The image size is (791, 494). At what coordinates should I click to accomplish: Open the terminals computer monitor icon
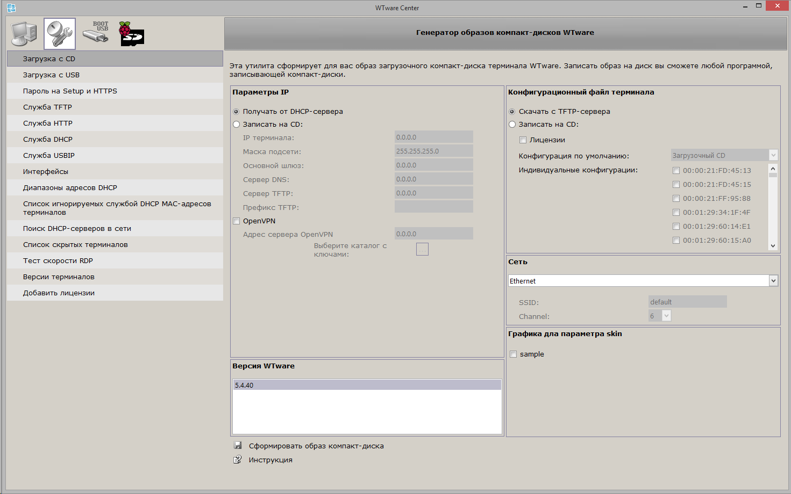pyautogui.click(x=24, y=34)
